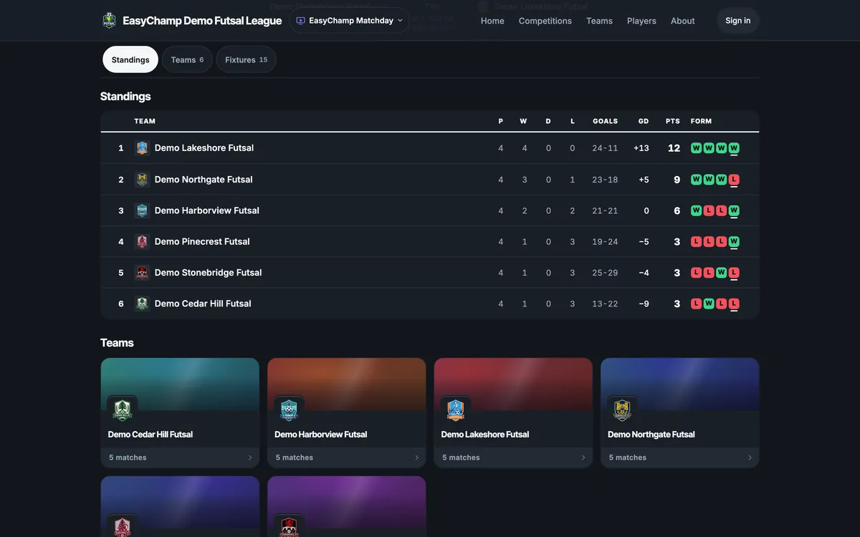This screenshot has height=537, width=860.
Task: Click the EasyChamp league logo icon
Action: click(x=109, y=20)
